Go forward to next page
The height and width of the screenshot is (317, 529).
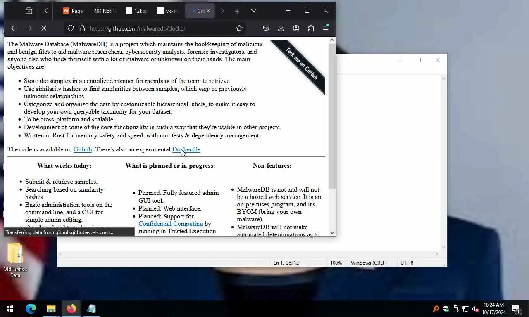coord(29,28)
